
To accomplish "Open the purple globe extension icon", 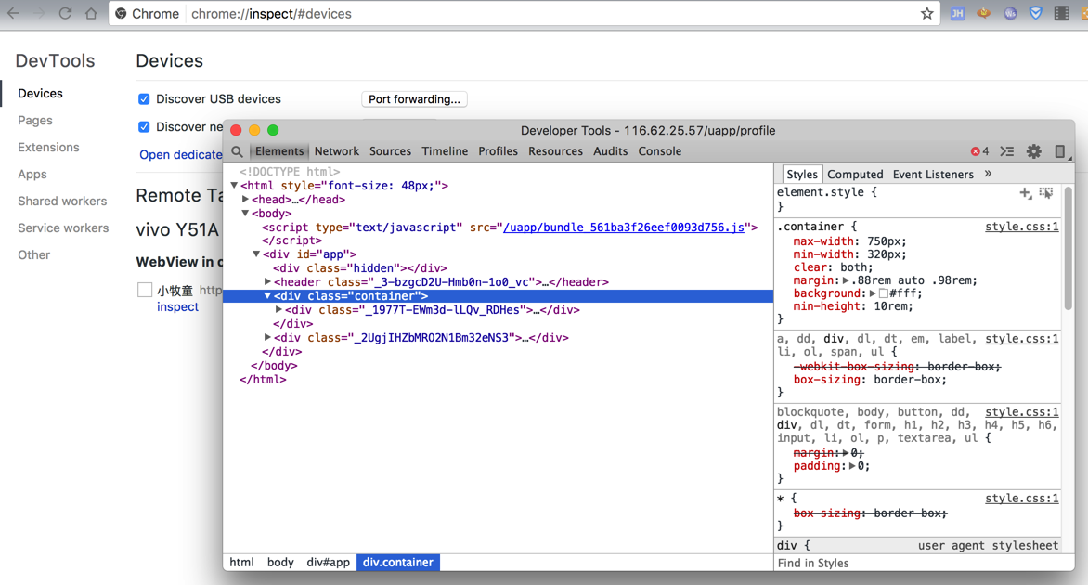I will pyautogui.click(x=1010, y=13).
